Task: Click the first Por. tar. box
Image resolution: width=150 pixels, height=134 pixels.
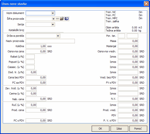Action: pos(121,36)
